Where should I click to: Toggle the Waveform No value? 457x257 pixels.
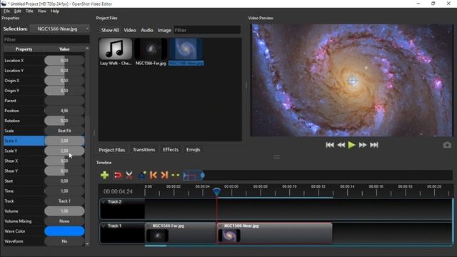click(x=64, y=241)
